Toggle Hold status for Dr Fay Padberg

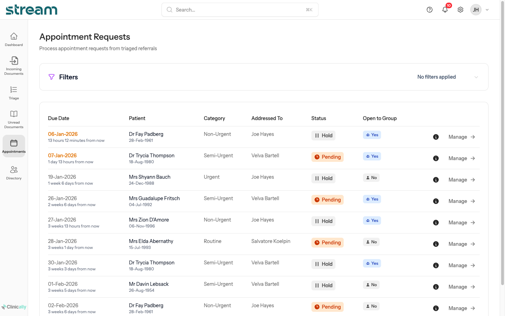[x=323, y=135]
